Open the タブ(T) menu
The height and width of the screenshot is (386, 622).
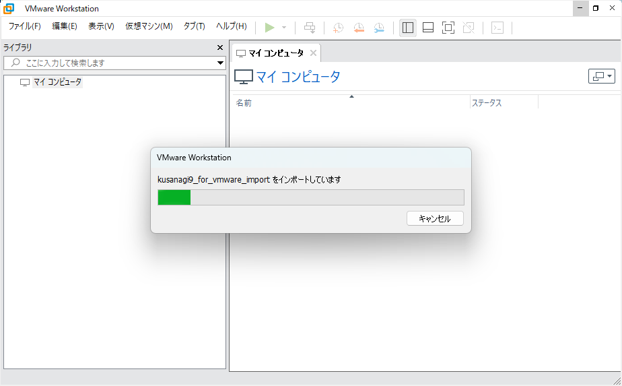click(x=195, y=26)
